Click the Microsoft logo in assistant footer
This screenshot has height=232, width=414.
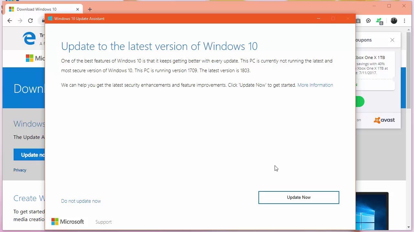tap(68, 222)
